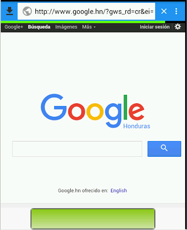Tap the green button at bottom

click(x=93, y=219)
